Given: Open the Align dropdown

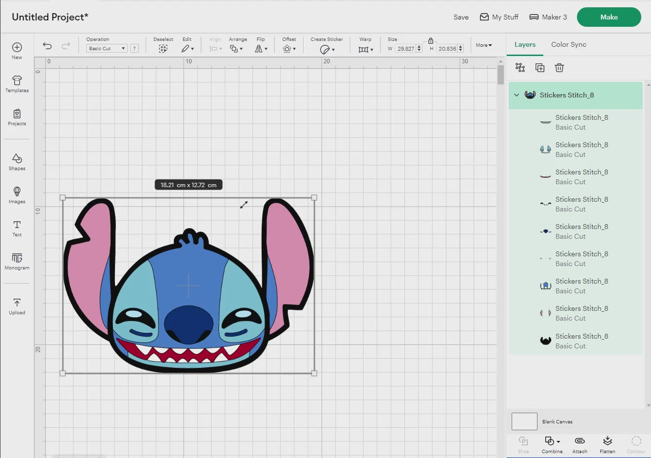Looking at the screenshot, I should coord(215,49).
